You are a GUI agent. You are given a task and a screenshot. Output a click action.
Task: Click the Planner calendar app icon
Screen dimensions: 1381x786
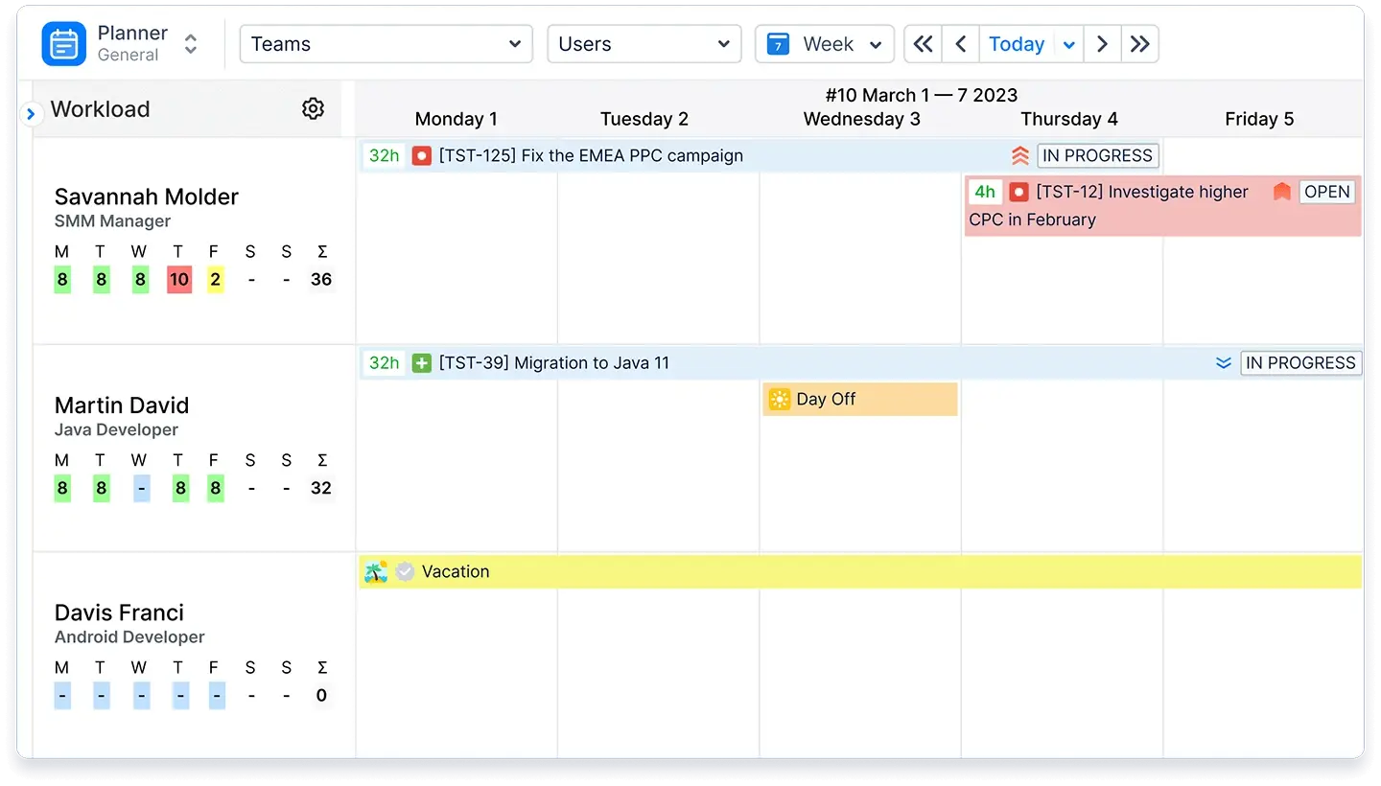pos(63,43)
